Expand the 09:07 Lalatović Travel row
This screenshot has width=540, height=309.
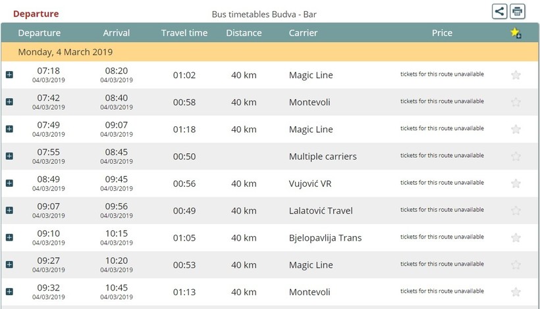pos(9,210)
